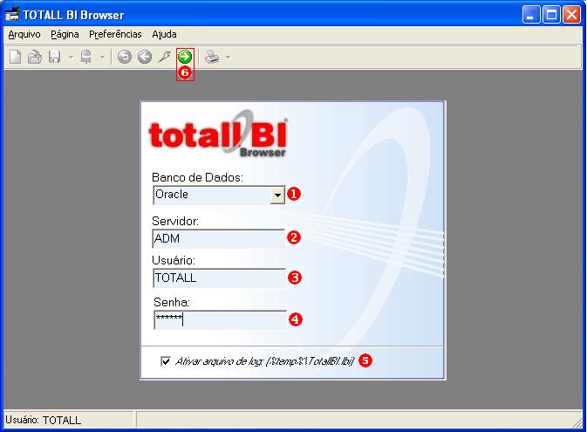Click the New document toolbar icon
Image resolution: width=587 pixels, height=432 pixels.
pyautogui.click(x=15, y=57)
